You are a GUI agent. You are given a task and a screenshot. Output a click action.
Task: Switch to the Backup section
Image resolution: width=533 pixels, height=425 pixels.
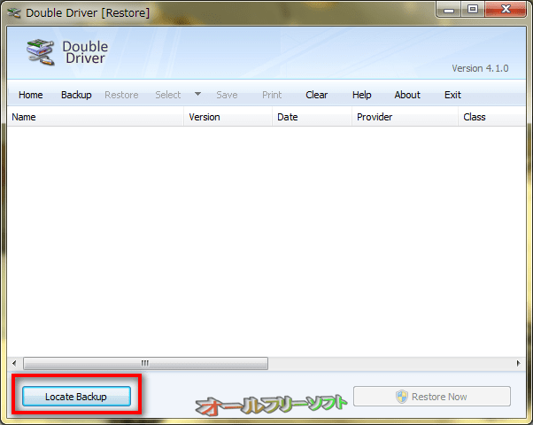(76, 95)
